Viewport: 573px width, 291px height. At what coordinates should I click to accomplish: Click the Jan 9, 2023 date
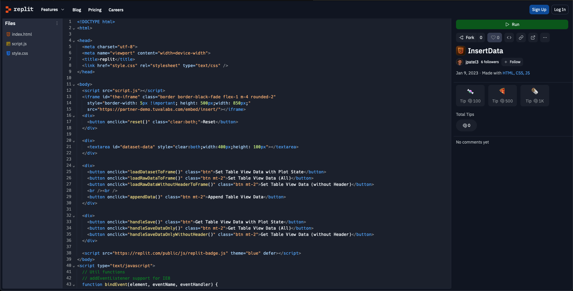pos(467,73)
